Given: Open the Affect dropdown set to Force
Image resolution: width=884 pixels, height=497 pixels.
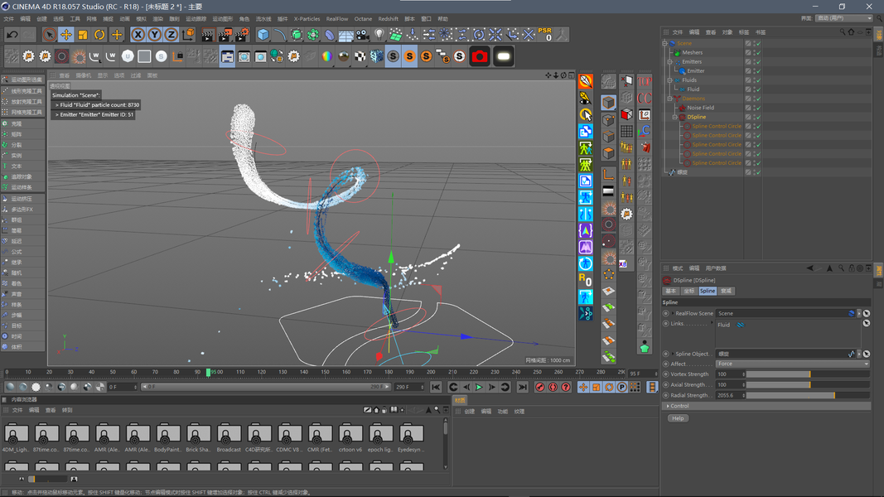Looking at the screenshot, I should 791,364.
